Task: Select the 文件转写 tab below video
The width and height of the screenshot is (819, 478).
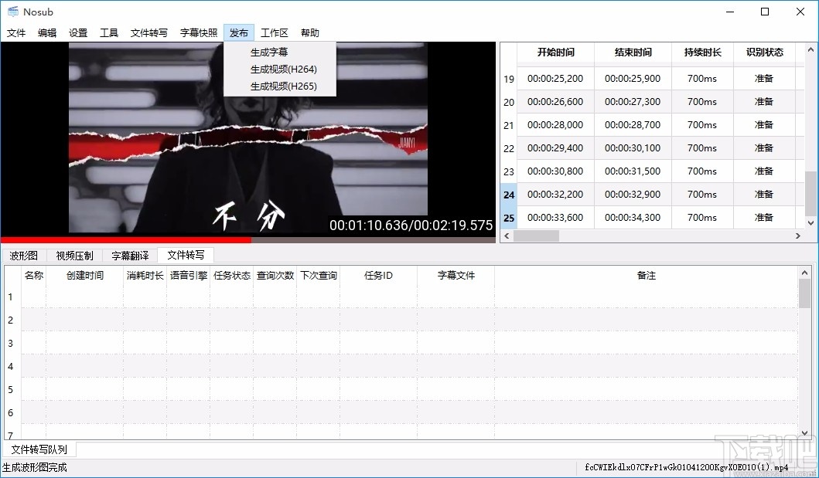Action: (x=186, y=255)
